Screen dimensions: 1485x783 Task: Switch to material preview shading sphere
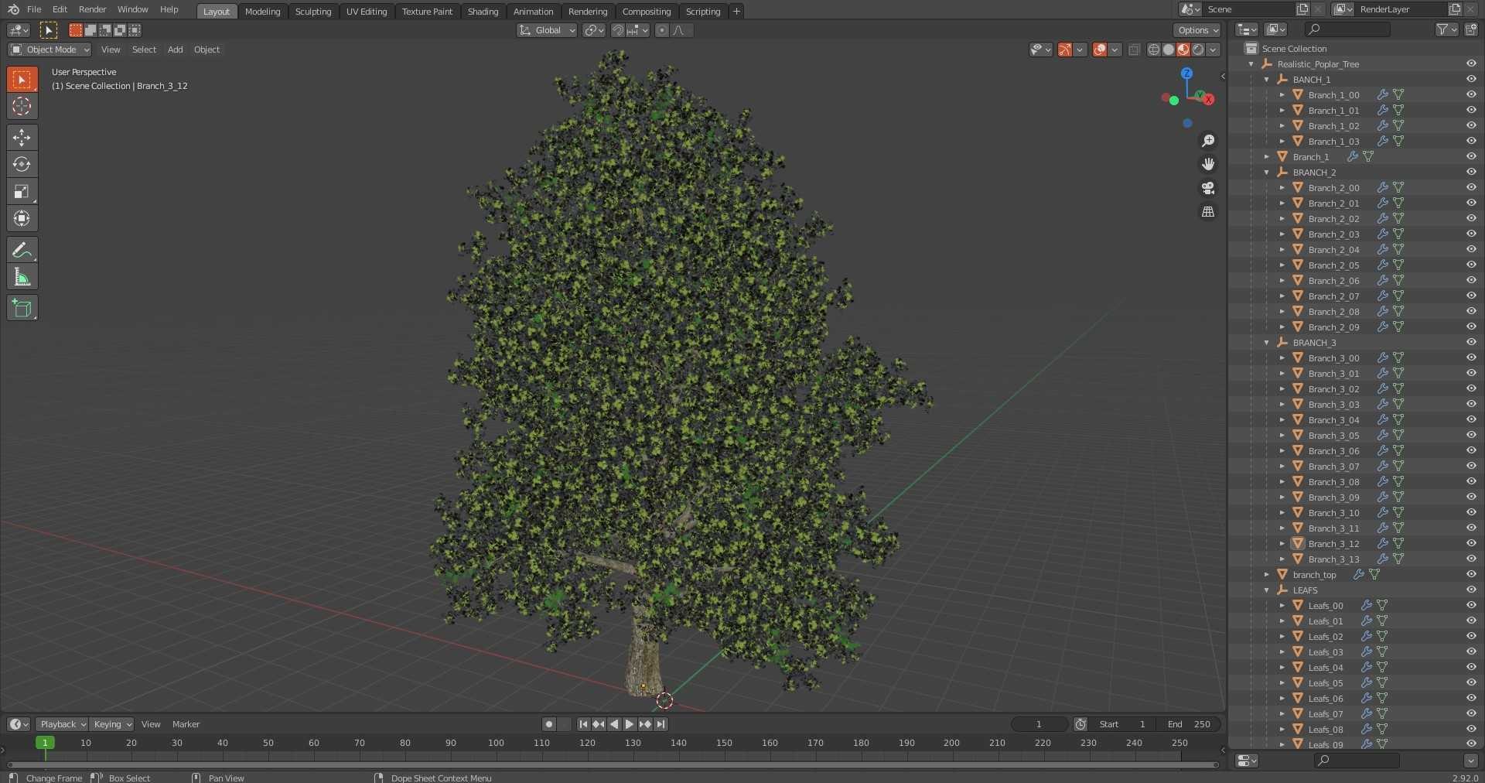click(x=1183, y=50)
